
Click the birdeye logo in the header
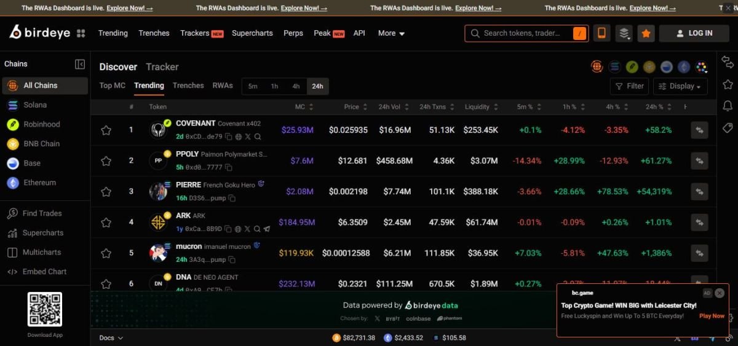[39, 33]
